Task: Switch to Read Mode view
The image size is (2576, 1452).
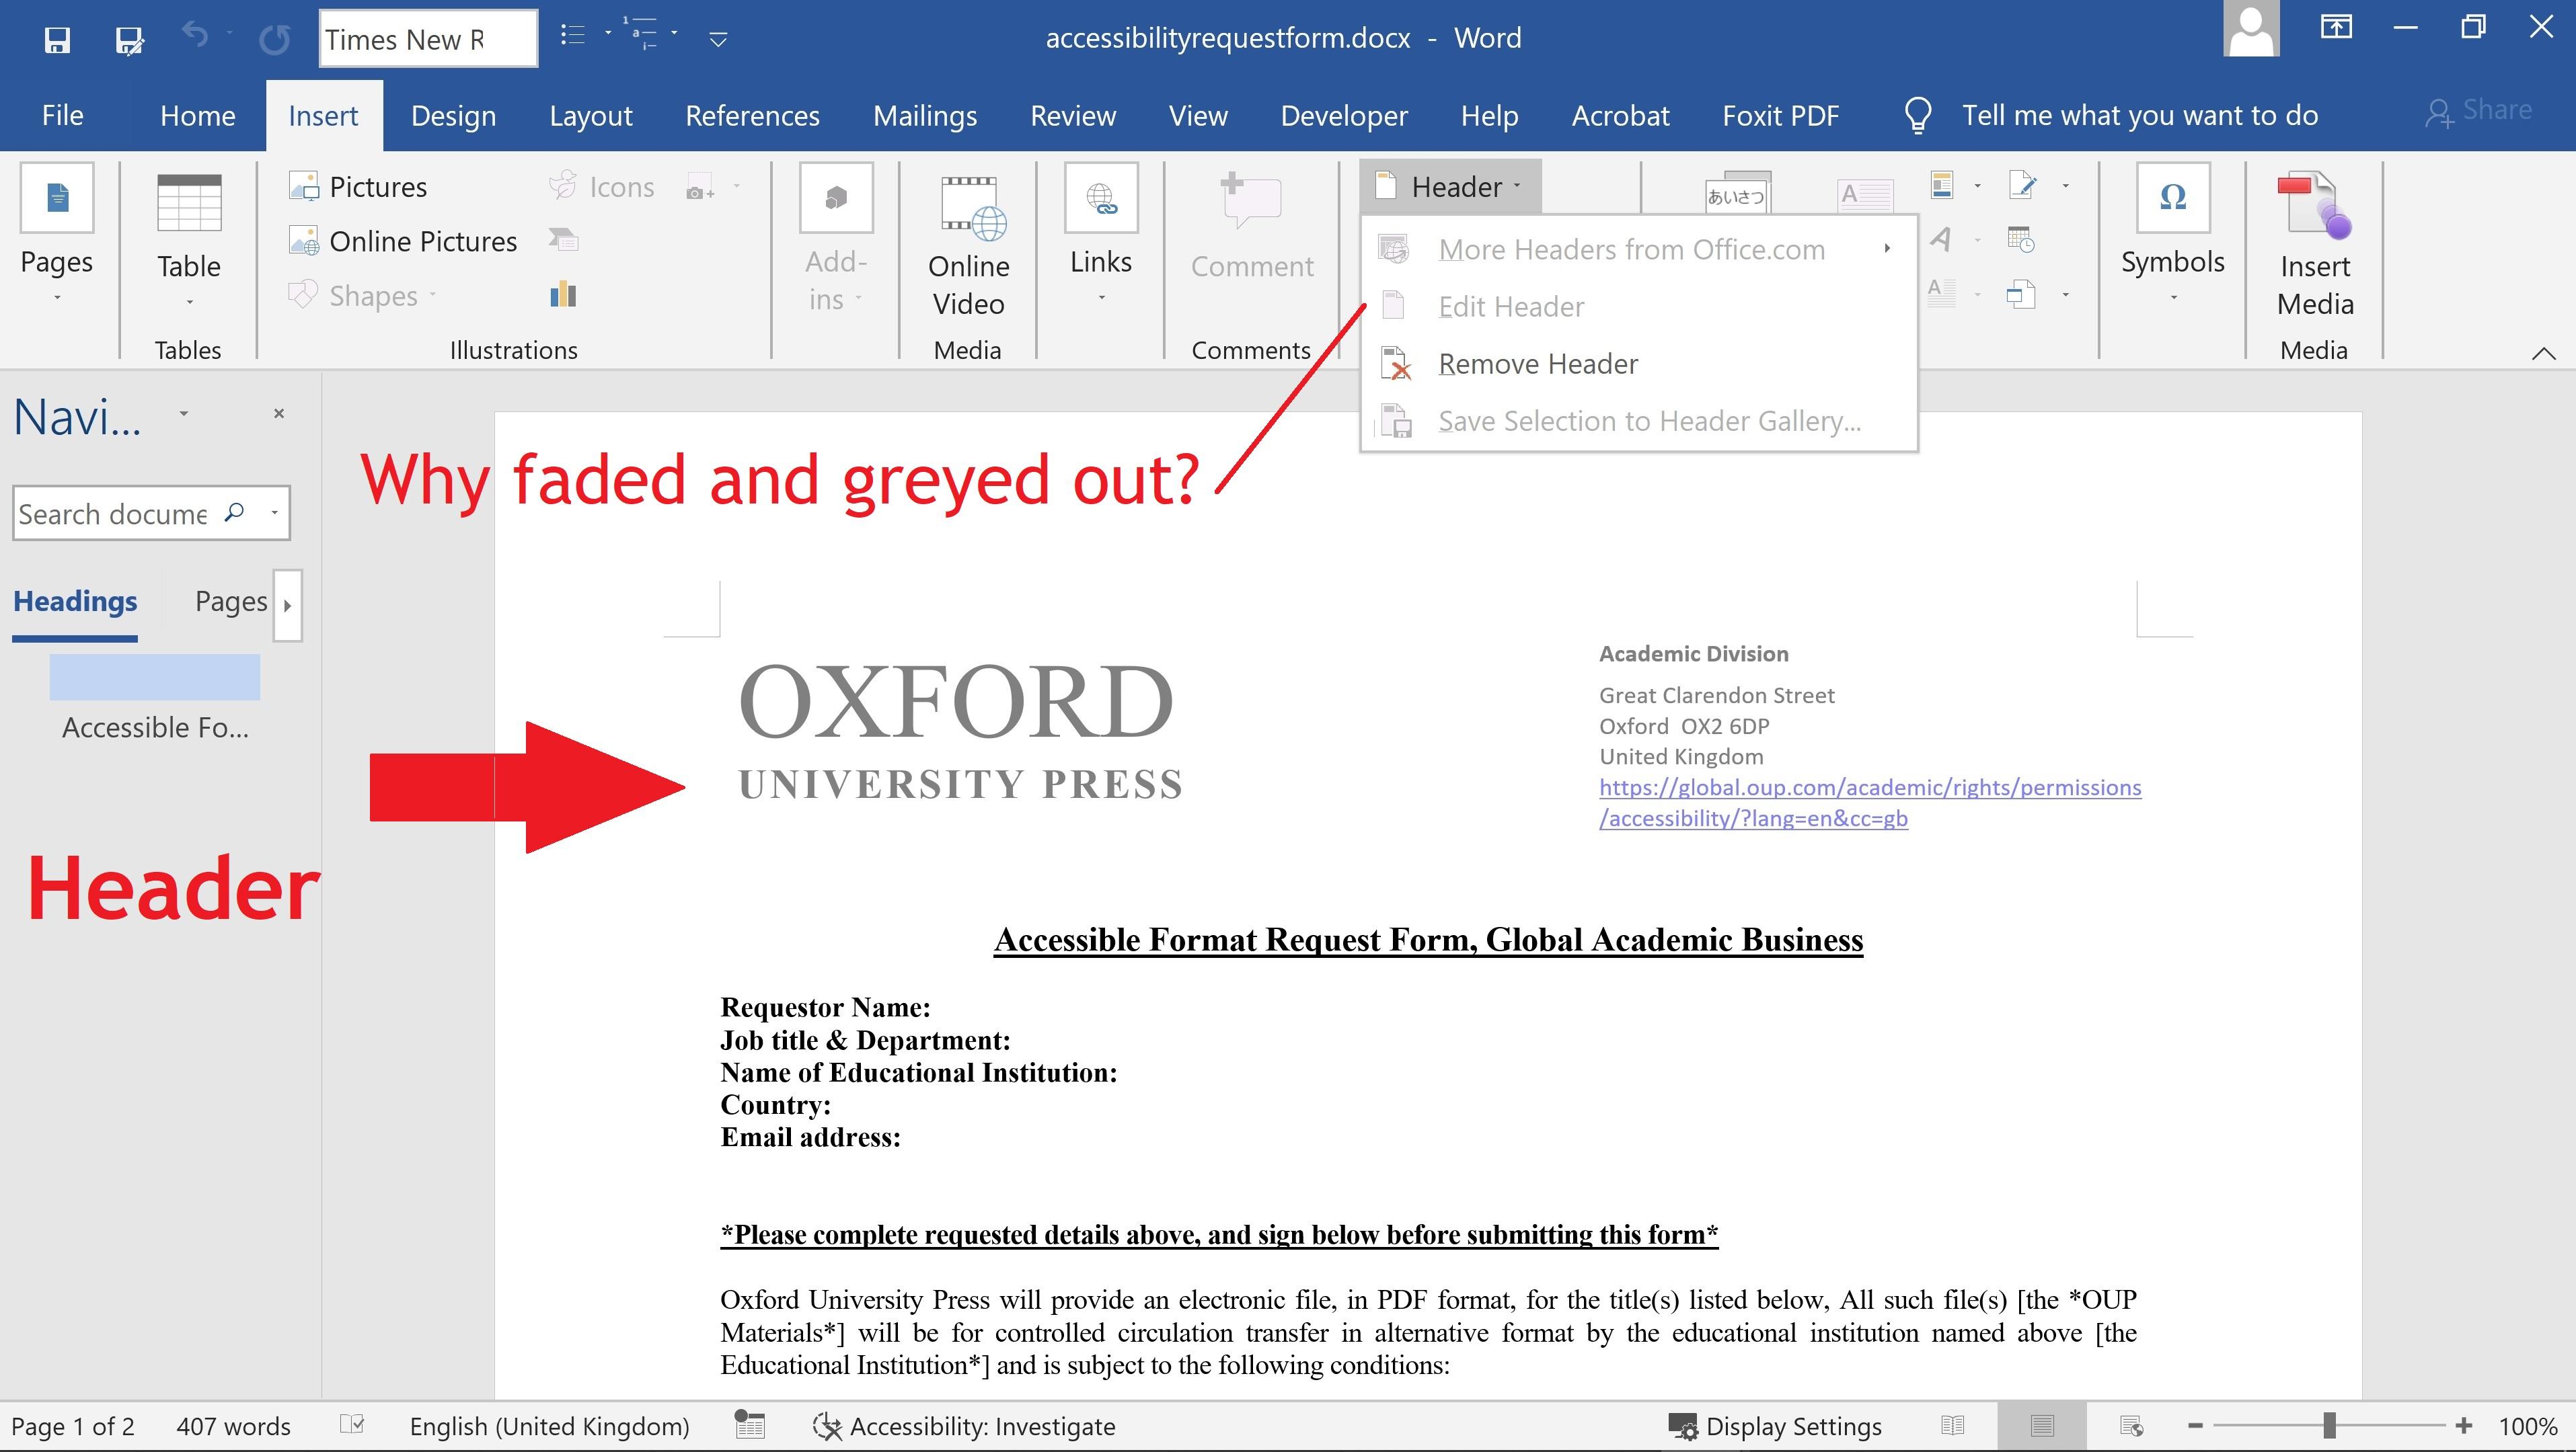Action: (x=1952, y=1426)
